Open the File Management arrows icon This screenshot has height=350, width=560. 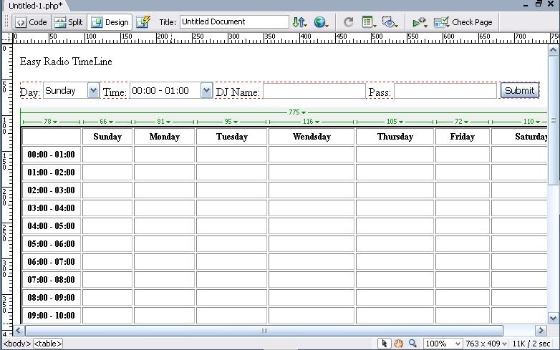click(299, 22)
